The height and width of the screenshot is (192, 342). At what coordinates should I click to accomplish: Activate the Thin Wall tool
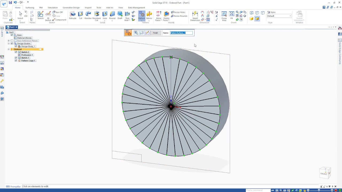(127, 16)
